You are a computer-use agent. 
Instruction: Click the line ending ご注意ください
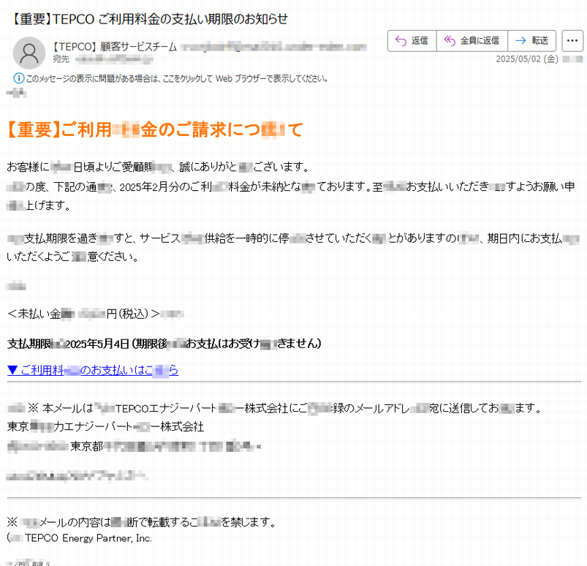pos(72,257)
